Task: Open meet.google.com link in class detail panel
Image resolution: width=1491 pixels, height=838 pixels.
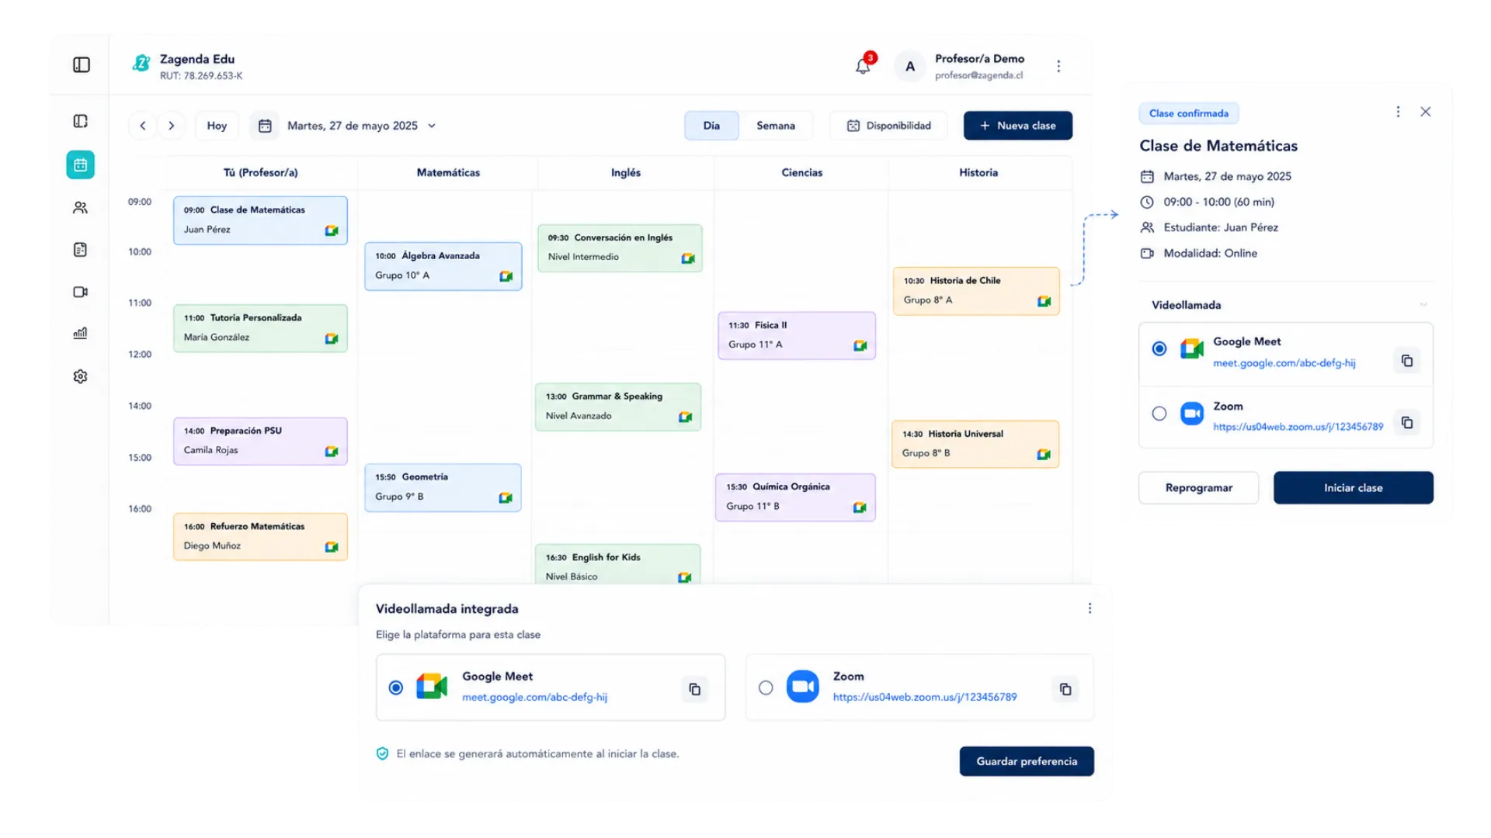Action: click(1284, 363)
